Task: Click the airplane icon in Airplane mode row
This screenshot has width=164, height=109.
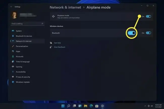Action: [53, 16]
